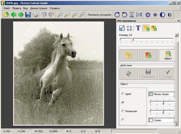This screenshot has height=134, width=181.
Task: Click the Размер slider thumb
Action: [133, 40]
